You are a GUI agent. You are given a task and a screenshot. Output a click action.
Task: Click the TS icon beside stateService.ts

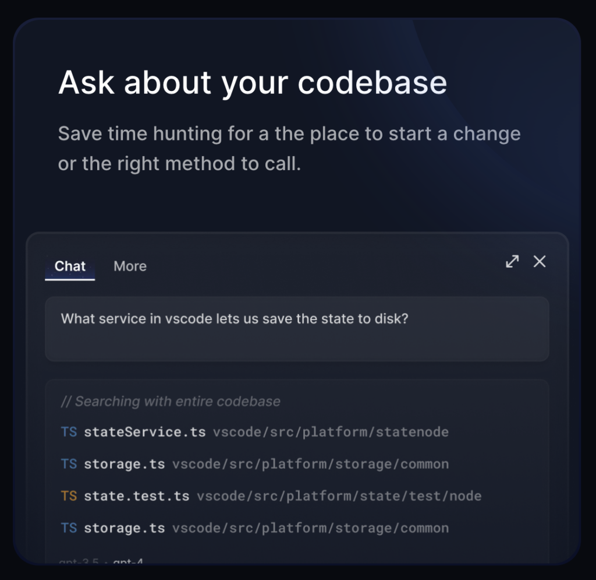coord(69,432)
